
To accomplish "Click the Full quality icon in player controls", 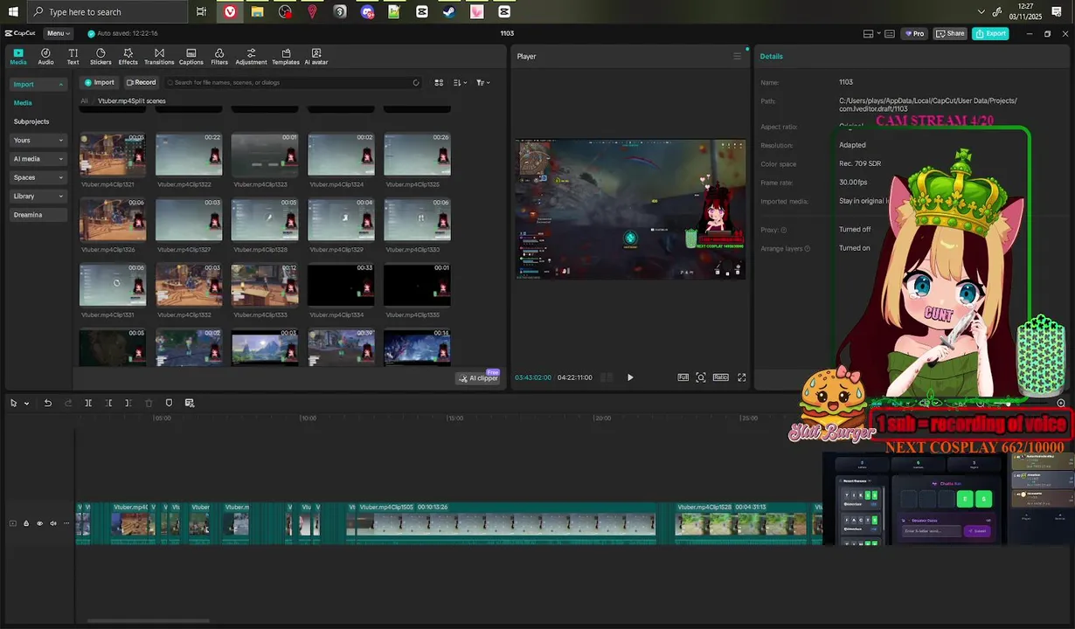I will click(683, 377).
